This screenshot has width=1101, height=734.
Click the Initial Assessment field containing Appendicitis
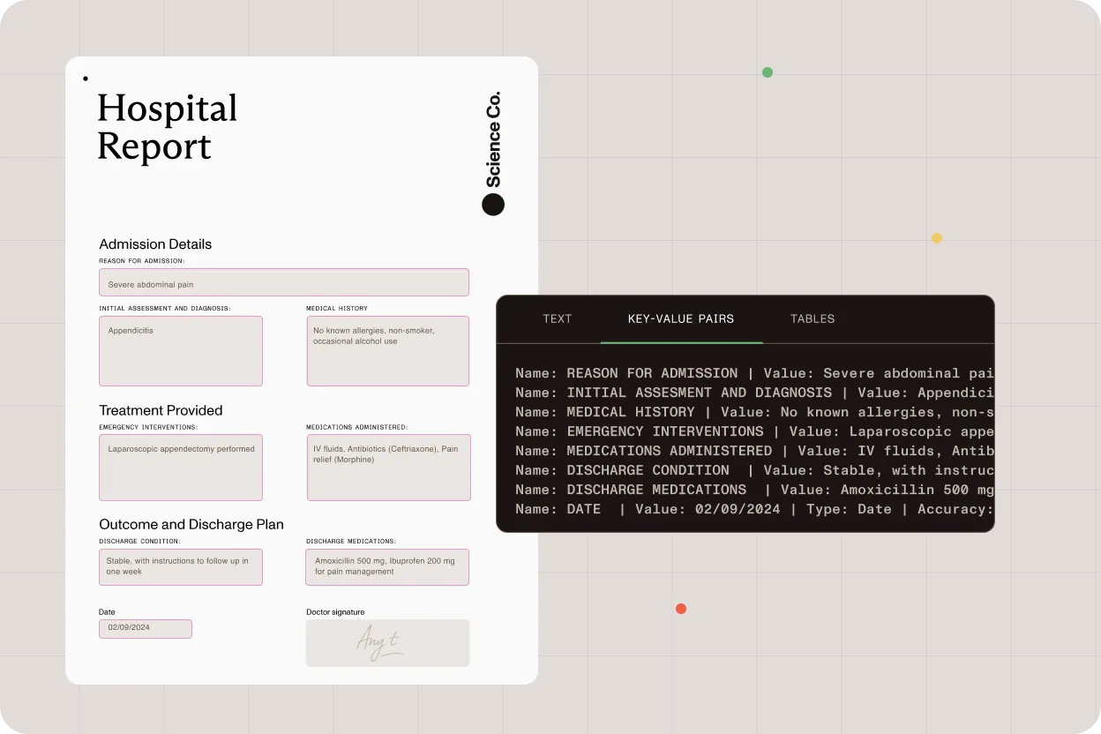pos(181,351)
